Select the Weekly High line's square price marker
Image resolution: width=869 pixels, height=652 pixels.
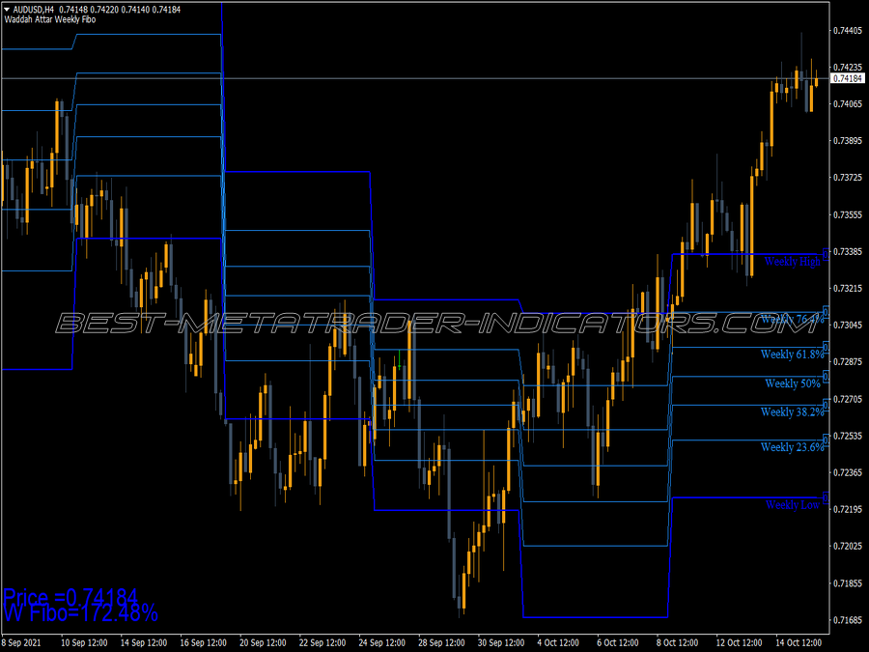click(x=826, y=254)
